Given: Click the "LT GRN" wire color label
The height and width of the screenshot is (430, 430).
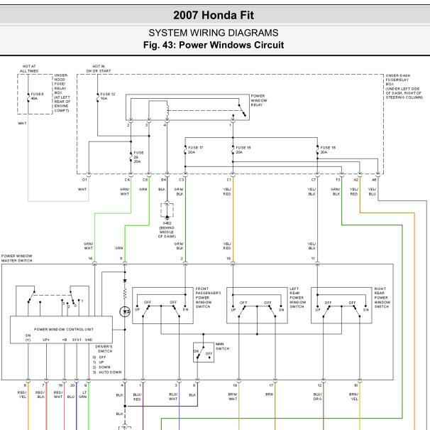Looking at the screenshot, I should 83,394.
